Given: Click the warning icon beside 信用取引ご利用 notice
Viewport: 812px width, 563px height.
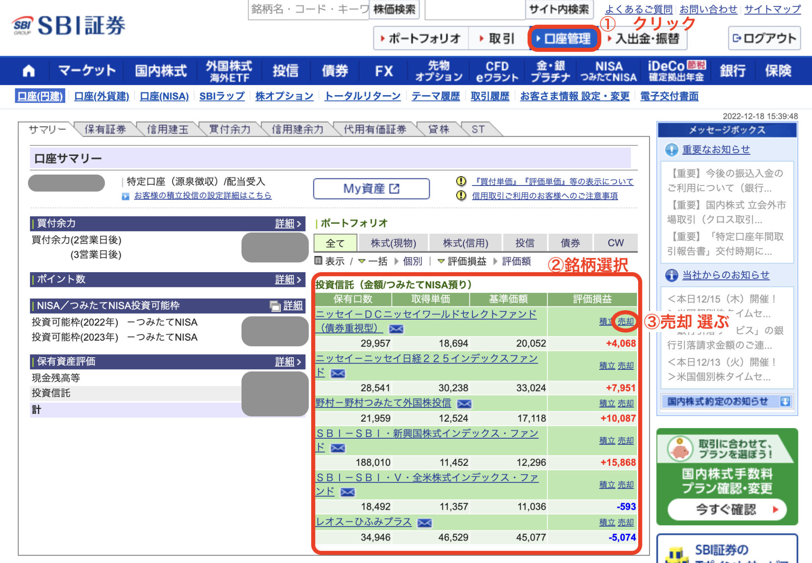Looking at the screenshot, I should click(x=461, y=195).
